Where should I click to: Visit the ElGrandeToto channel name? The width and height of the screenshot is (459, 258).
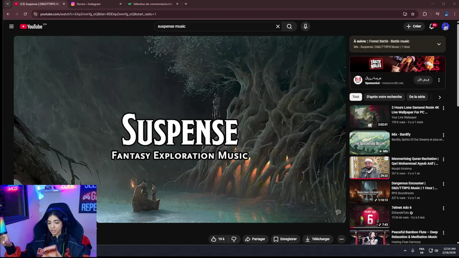coord(400,212)
